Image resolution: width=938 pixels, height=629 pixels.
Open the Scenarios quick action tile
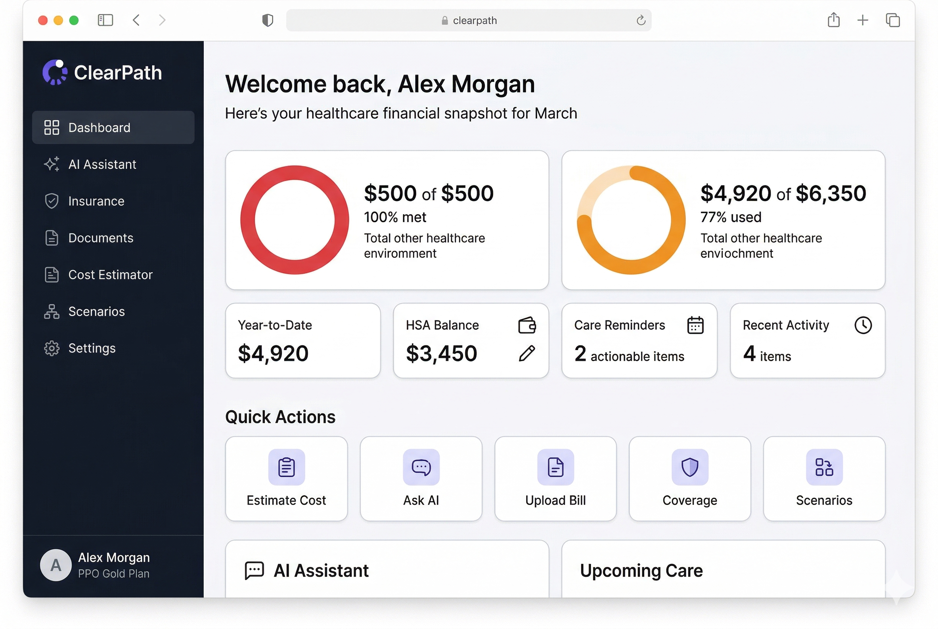(824, 478)
